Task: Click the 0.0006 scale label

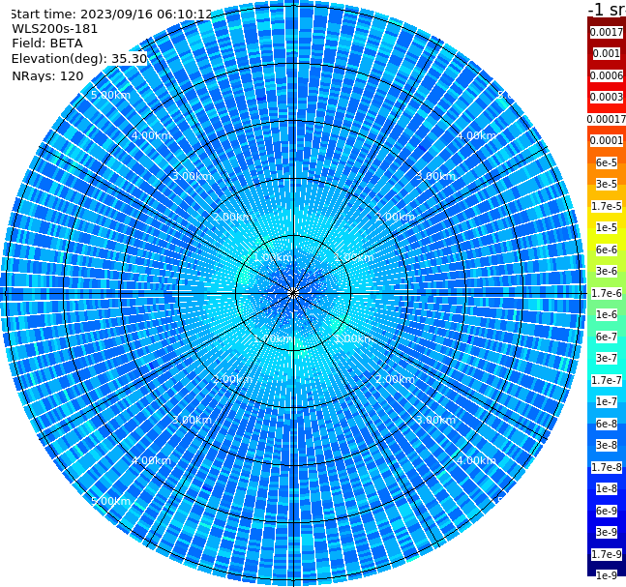Action: 607,75
